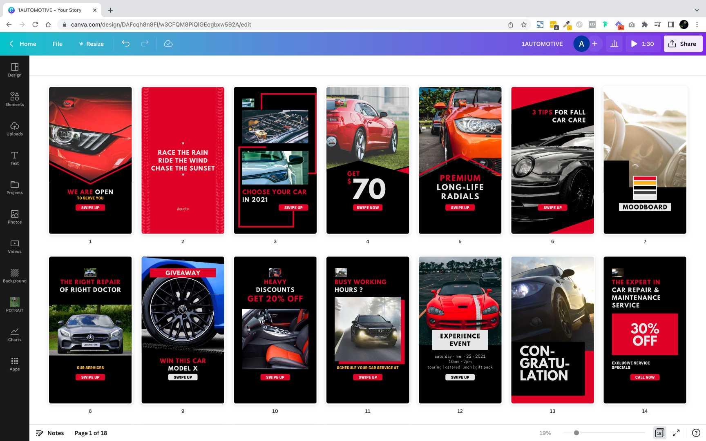Toggle the grid view button
This screenshot has height=441, width=706.
659,433
